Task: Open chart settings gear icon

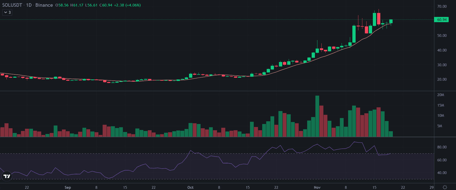Action: point(445,187)
